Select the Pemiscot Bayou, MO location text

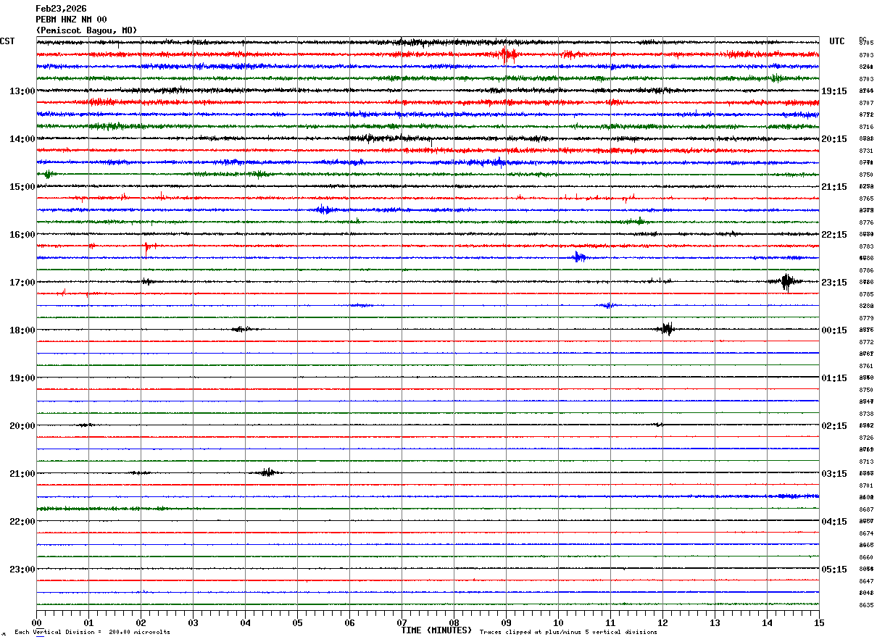[86, 30]
